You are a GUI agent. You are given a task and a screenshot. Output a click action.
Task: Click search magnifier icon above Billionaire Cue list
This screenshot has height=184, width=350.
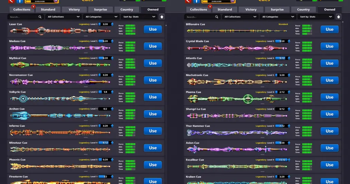[217, 17]
